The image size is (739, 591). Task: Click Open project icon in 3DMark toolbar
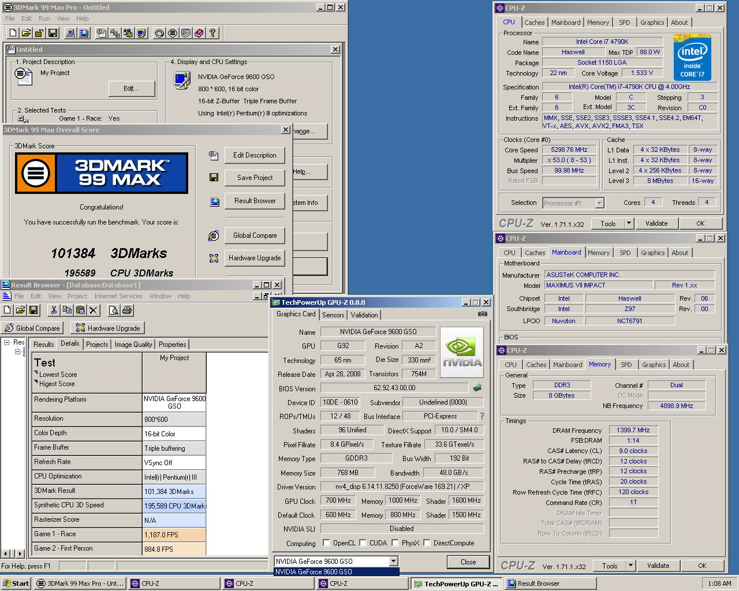tap(25, 33)
